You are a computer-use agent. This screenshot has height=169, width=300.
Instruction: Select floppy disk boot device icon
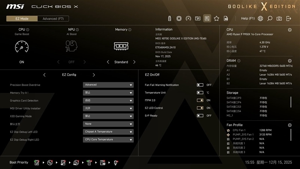(x=102, y=163)
